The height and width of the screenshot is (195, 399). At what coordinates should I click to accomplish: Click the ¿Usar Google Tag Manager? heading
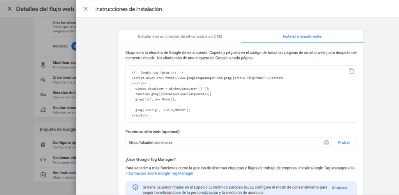[151, 160]
